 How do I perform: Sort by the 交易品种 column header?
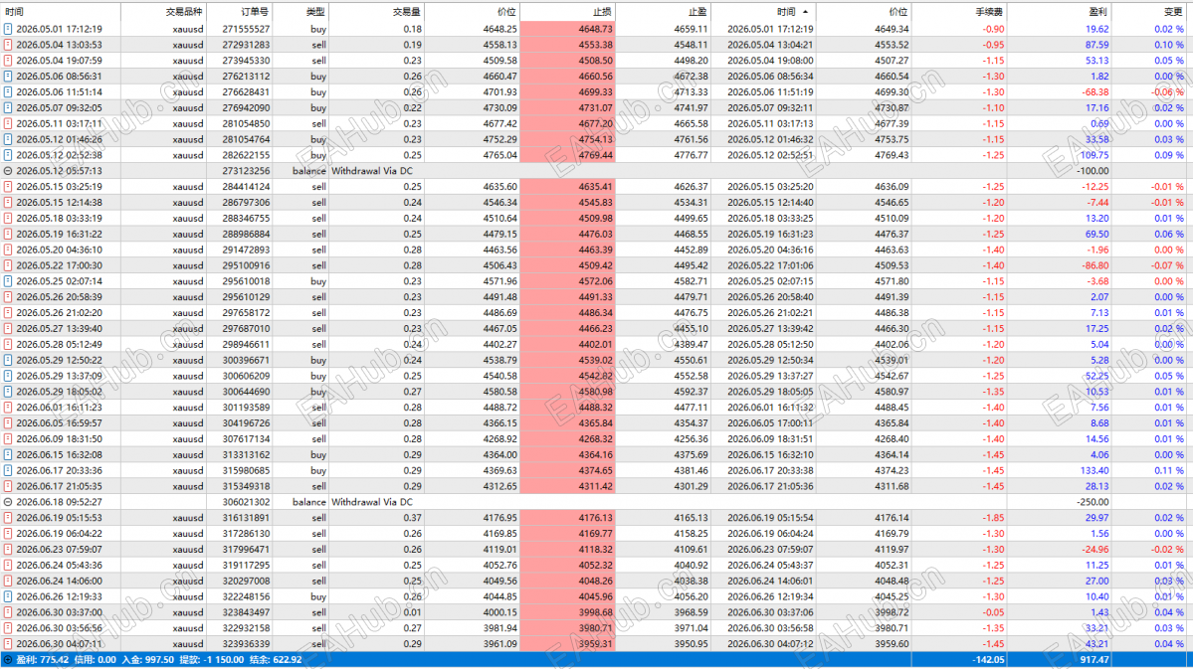point(184,11)
